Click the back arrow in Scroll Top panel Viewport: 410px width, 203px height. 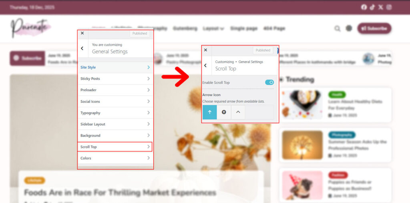(205, 65)
